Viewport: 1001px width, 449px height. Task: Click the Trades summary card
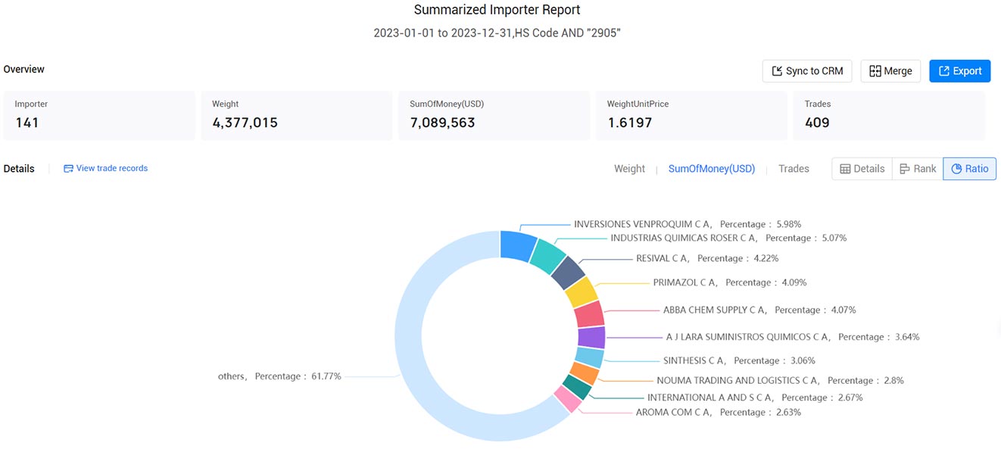pos(890,115)
